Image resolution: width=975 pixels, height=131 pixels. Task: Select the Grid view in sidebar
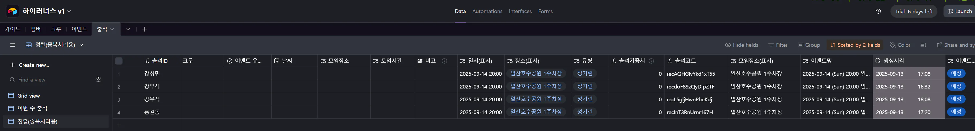point(56,95)
